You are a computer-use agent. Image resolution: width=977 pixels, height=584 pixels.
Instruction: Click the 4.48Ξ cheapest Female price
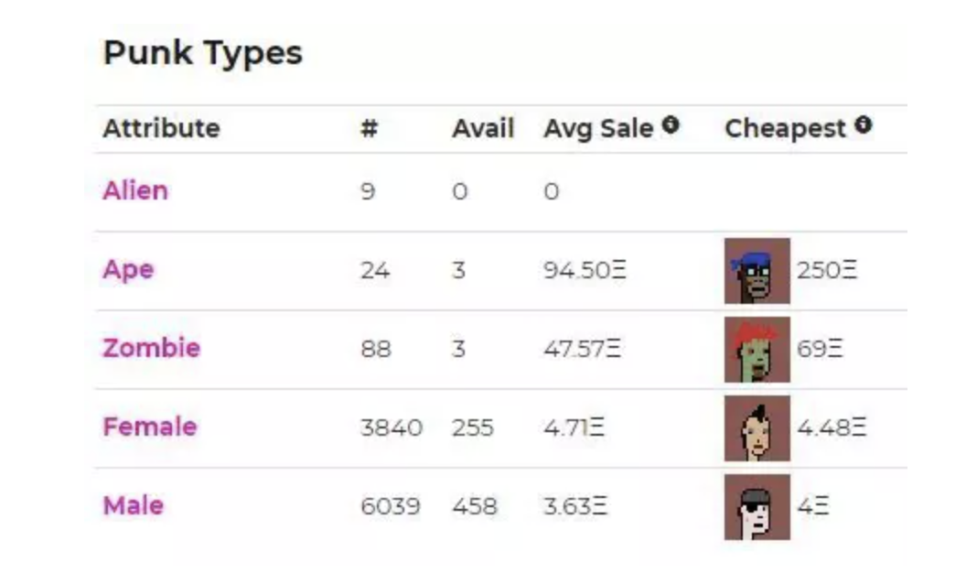pos(832,428)
